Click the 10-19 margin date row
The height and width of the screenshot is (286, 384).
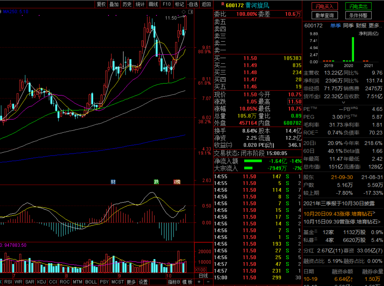(x=343, y=279)
